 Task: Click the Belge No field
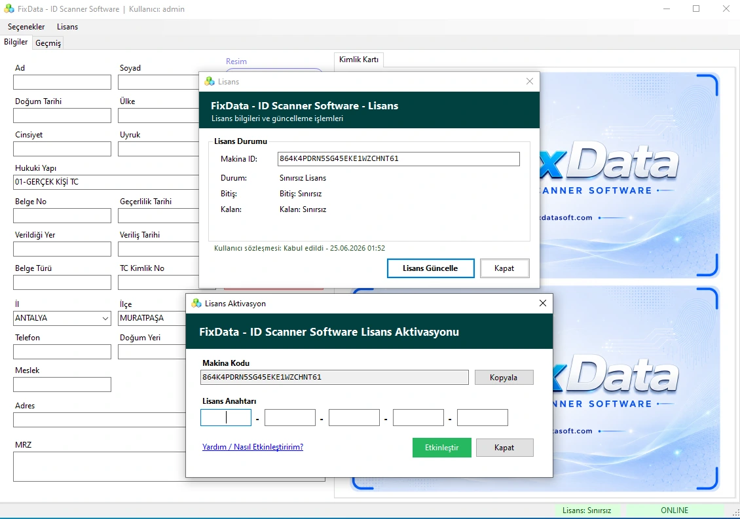pyautogui.click(x=62, y=215)
